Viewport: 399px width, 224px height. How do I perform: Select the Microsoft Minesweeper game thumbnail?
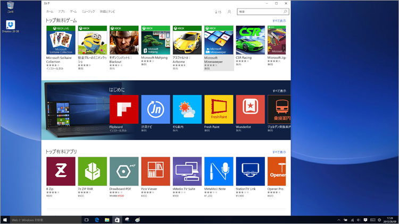click(219, 40)
